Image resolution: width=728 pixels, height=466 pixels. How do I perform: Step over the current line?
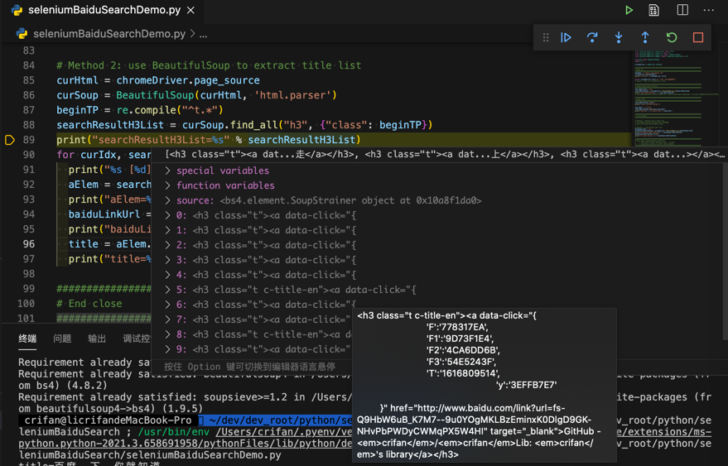592,37
